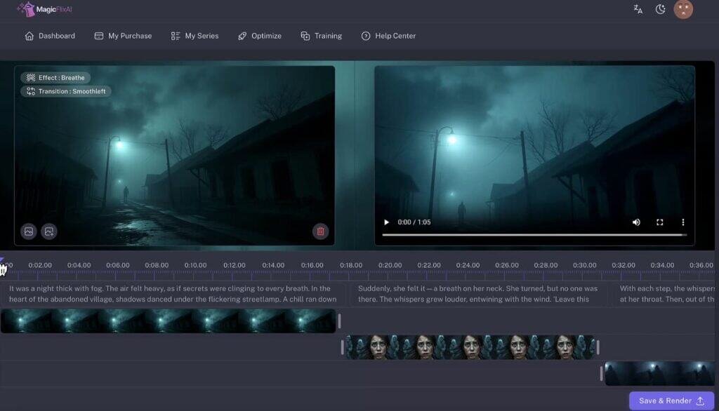Click the video progress seek bar
The image size is (719, 411).
(x=536, y=233)
